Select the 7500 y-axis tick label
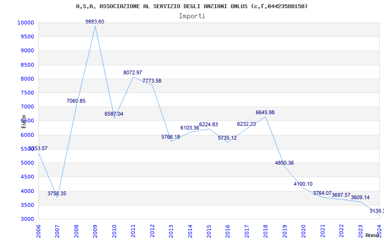The height and width of the screenshot is (240, 384). (27, 93)
